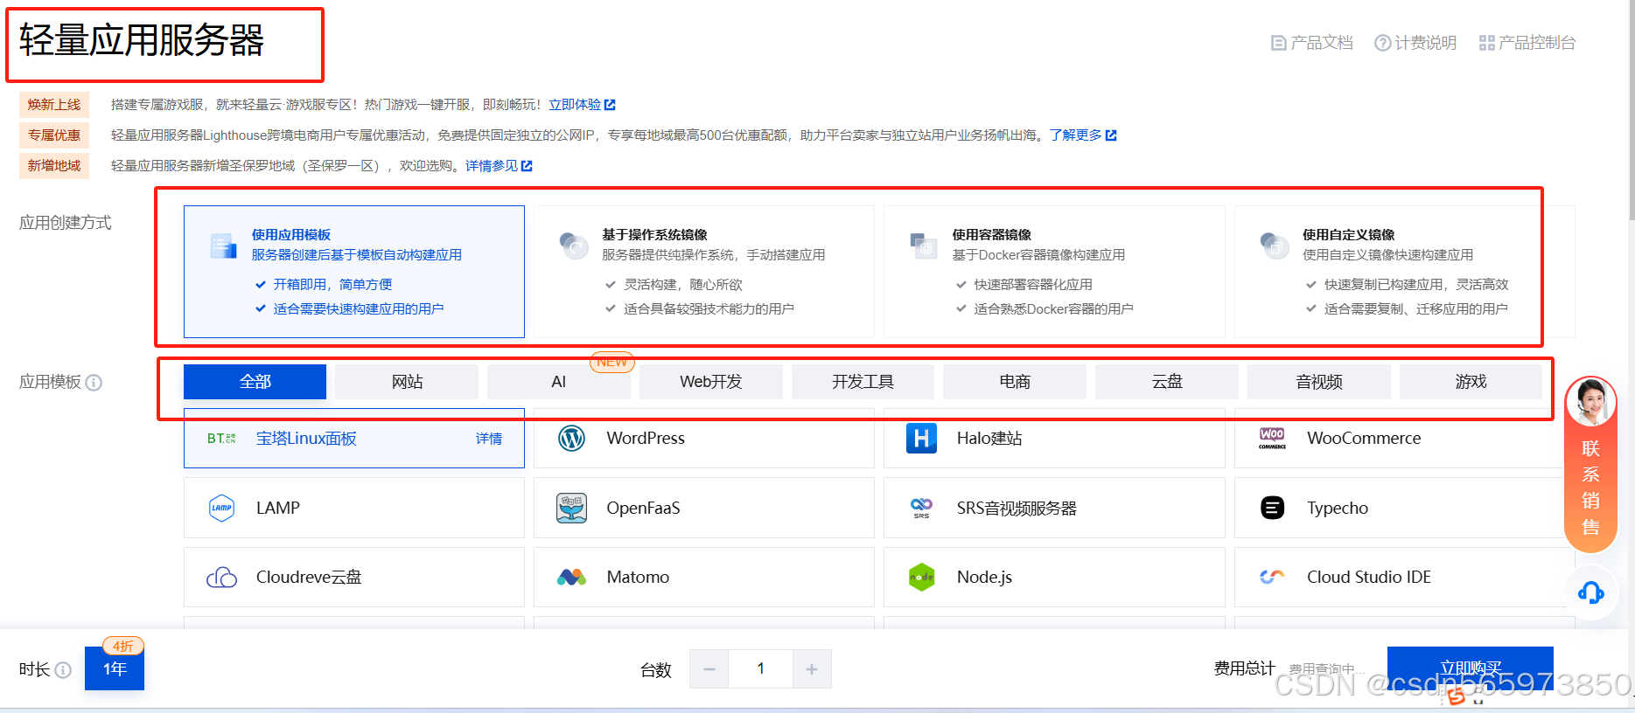Viewport: 1635px width, 713px height.
Task: Click the custom image icon beside 使用自定义镜像
Action: coord(1275,246)
